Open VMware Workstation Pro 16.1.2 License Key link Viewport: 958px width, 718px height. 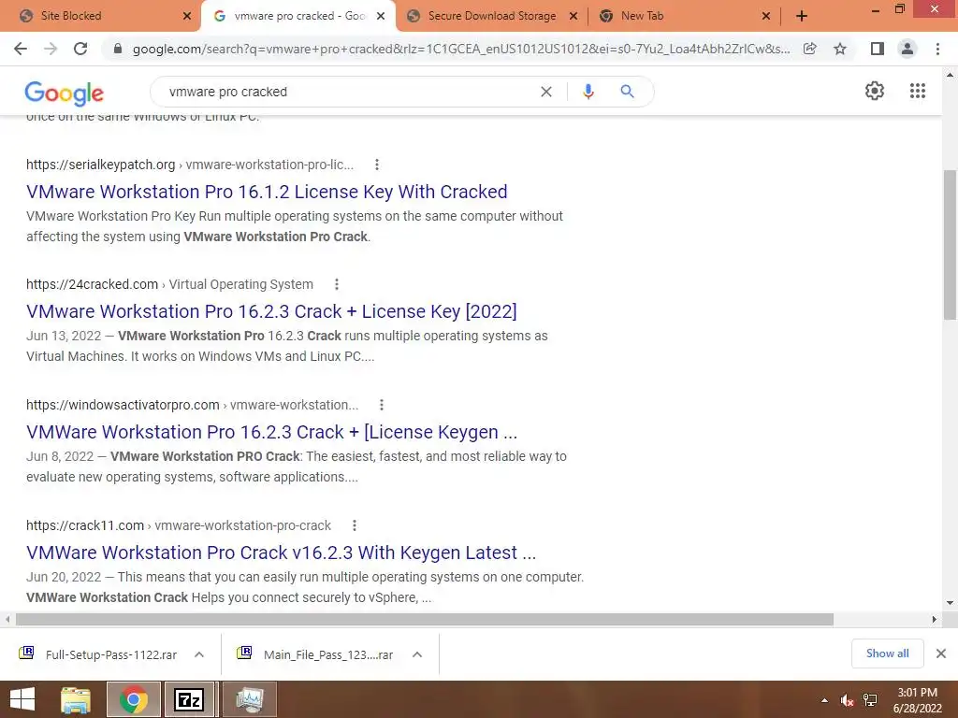267,192
